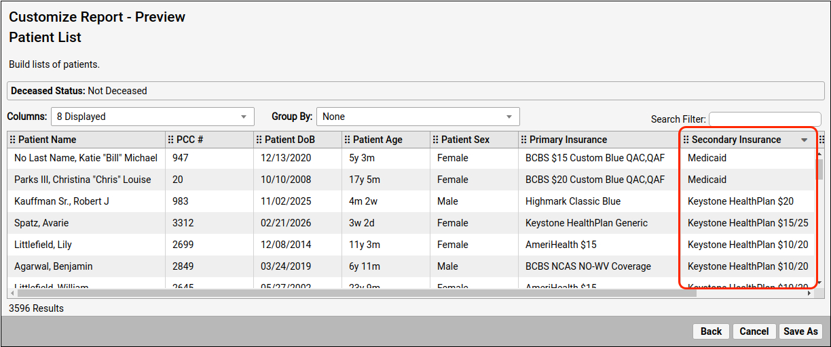Screen dimensions: 831x347
Task: Click the Save As button
Action: [x=800, y=331]
